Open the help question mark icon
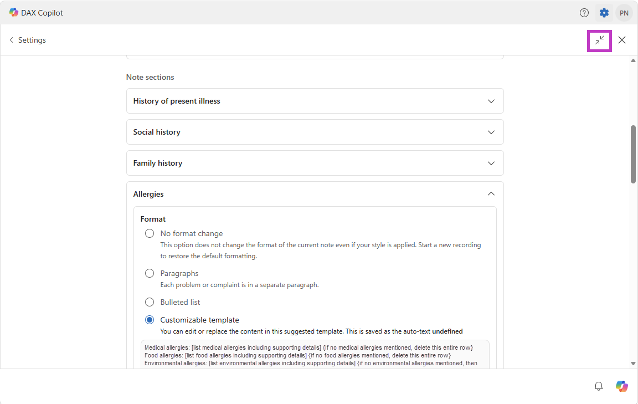The width and height of the screenshot is (638, 404). tap(584, 13)
